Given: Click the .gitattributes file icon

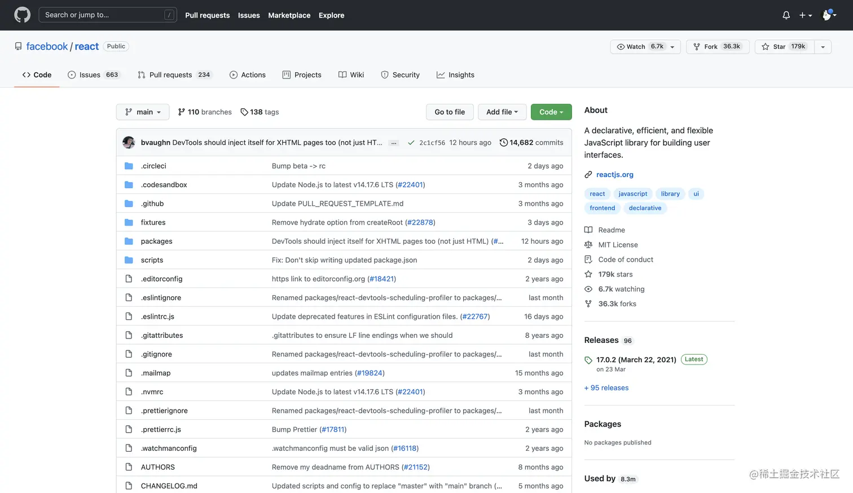Looking at the screenshot, I should pyautogui.click(x=129, y=335).
